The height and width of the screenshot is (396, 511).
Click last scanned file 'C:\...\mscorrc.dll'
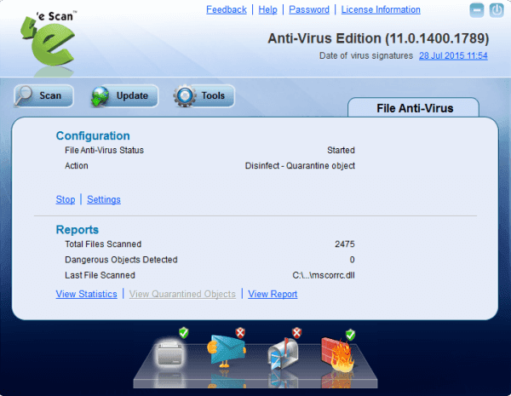tap(324, 275)
